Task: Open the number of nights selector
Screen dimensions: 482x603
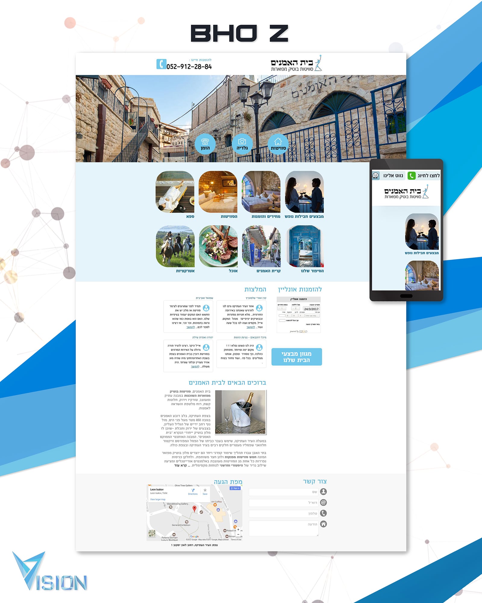Action: (x=296, y=308)
